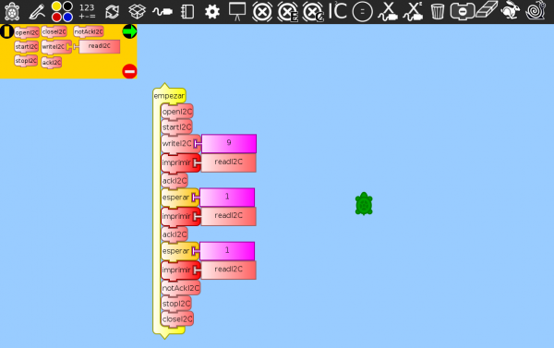Select notAckI2C block in palette
The width and height of the screenshot is (554, 348).
[89, 31]
